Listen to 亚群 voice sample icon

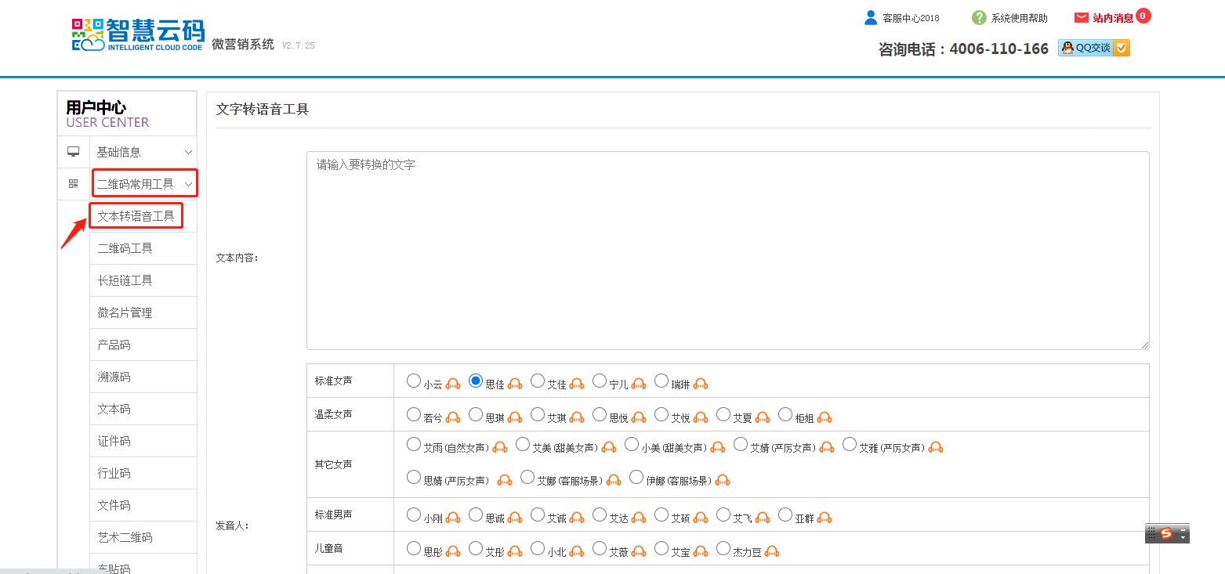825,518
